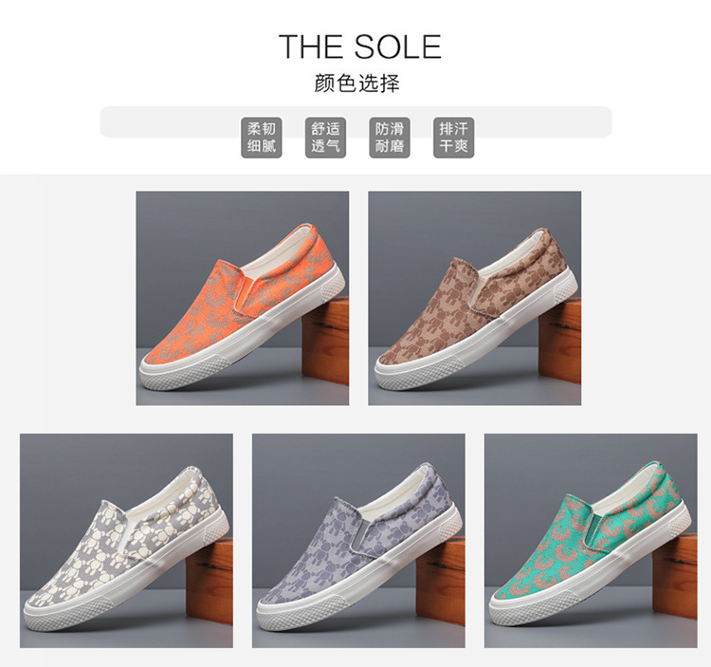711x667 pixels.
Task: Pick the green patterned shoe image
Action: point(591,541)
